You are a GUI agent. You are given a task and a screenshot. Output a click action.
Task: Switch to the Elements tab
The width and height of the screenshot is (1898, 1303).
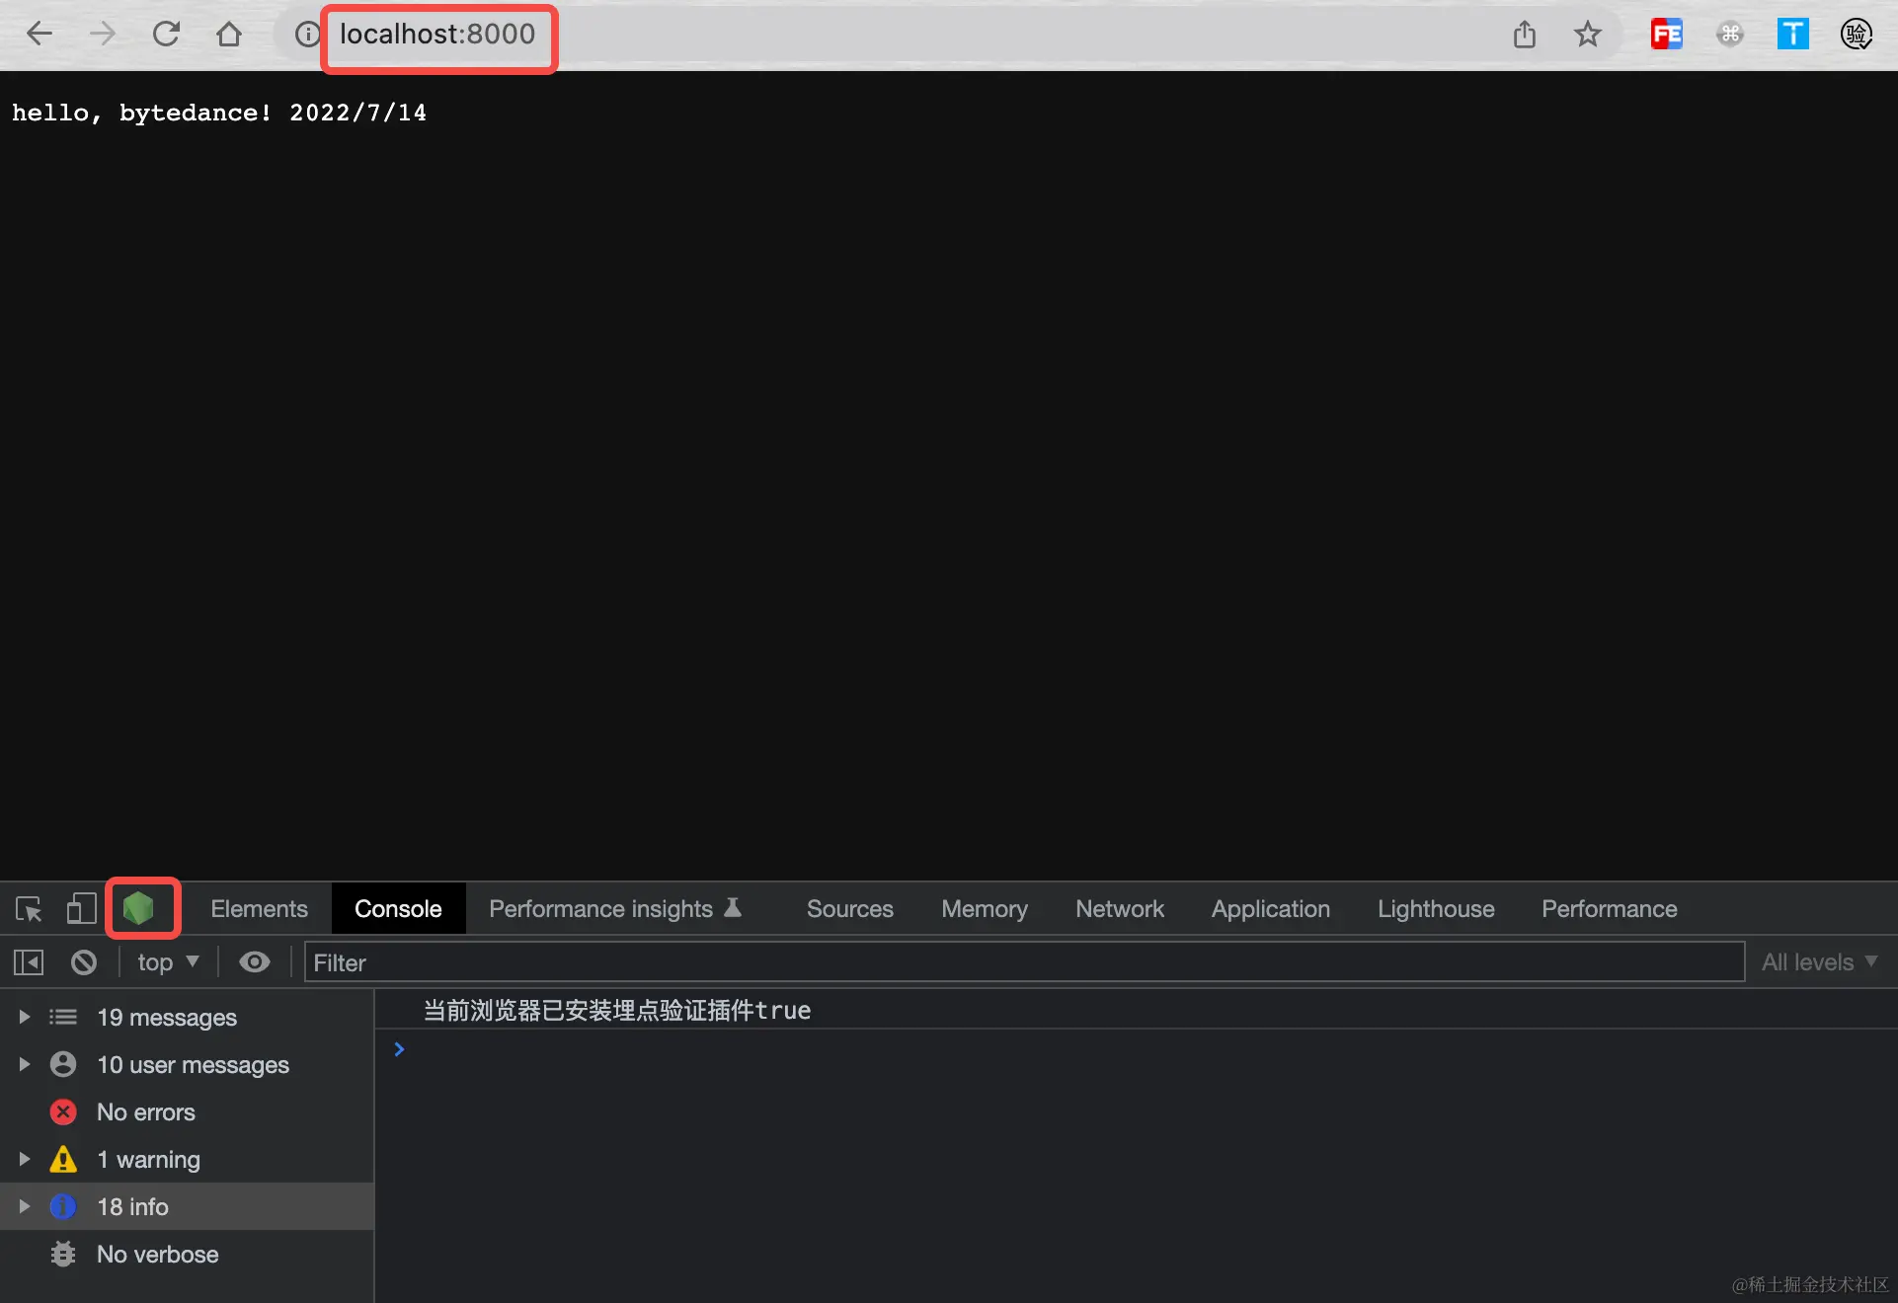click(x=259, y=908)
